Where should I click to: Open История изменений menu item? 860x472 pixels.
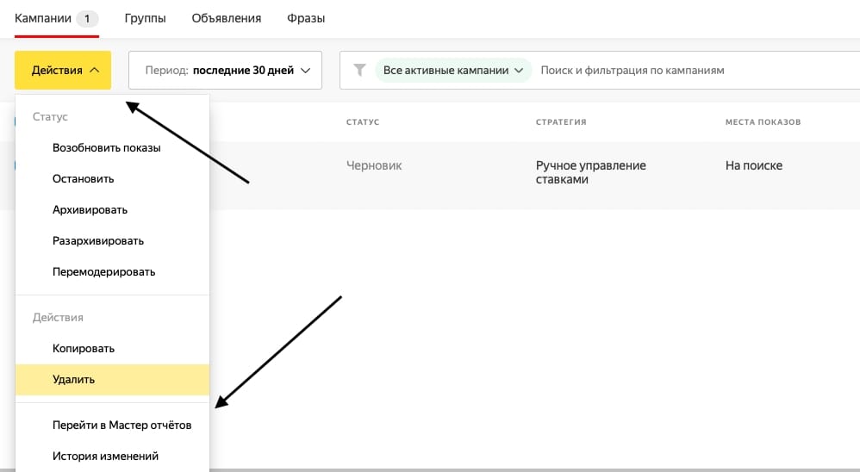(112, 456)
